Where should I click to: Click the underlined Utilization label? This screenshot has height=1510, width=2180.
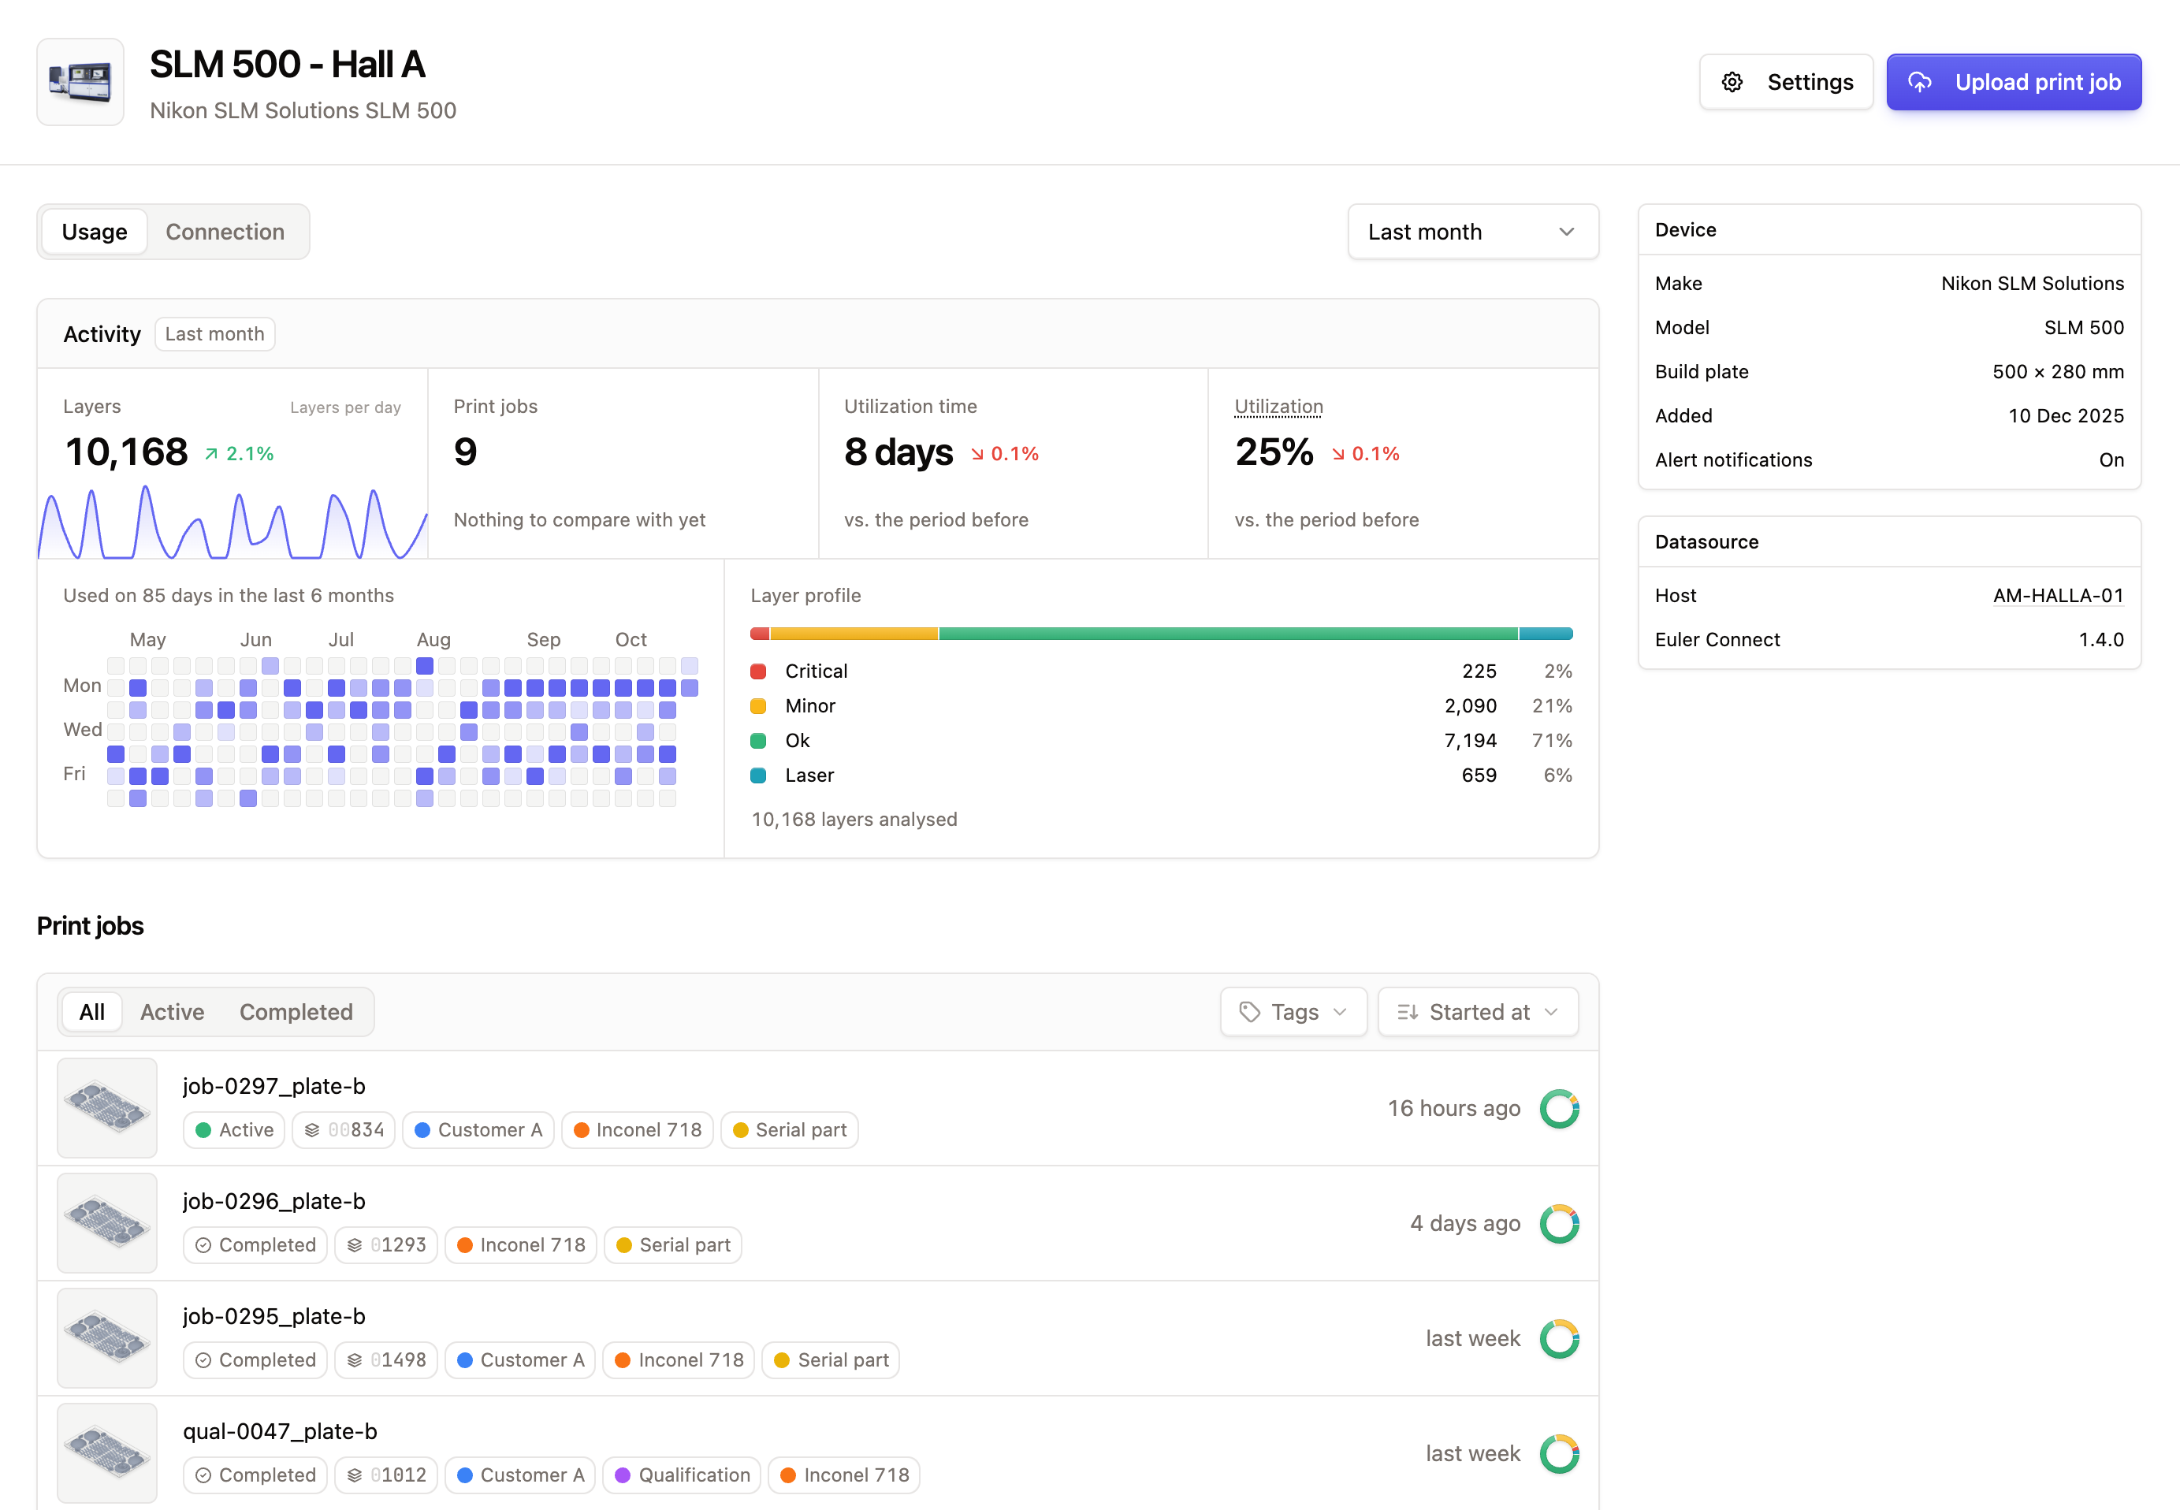point(1278,407)
